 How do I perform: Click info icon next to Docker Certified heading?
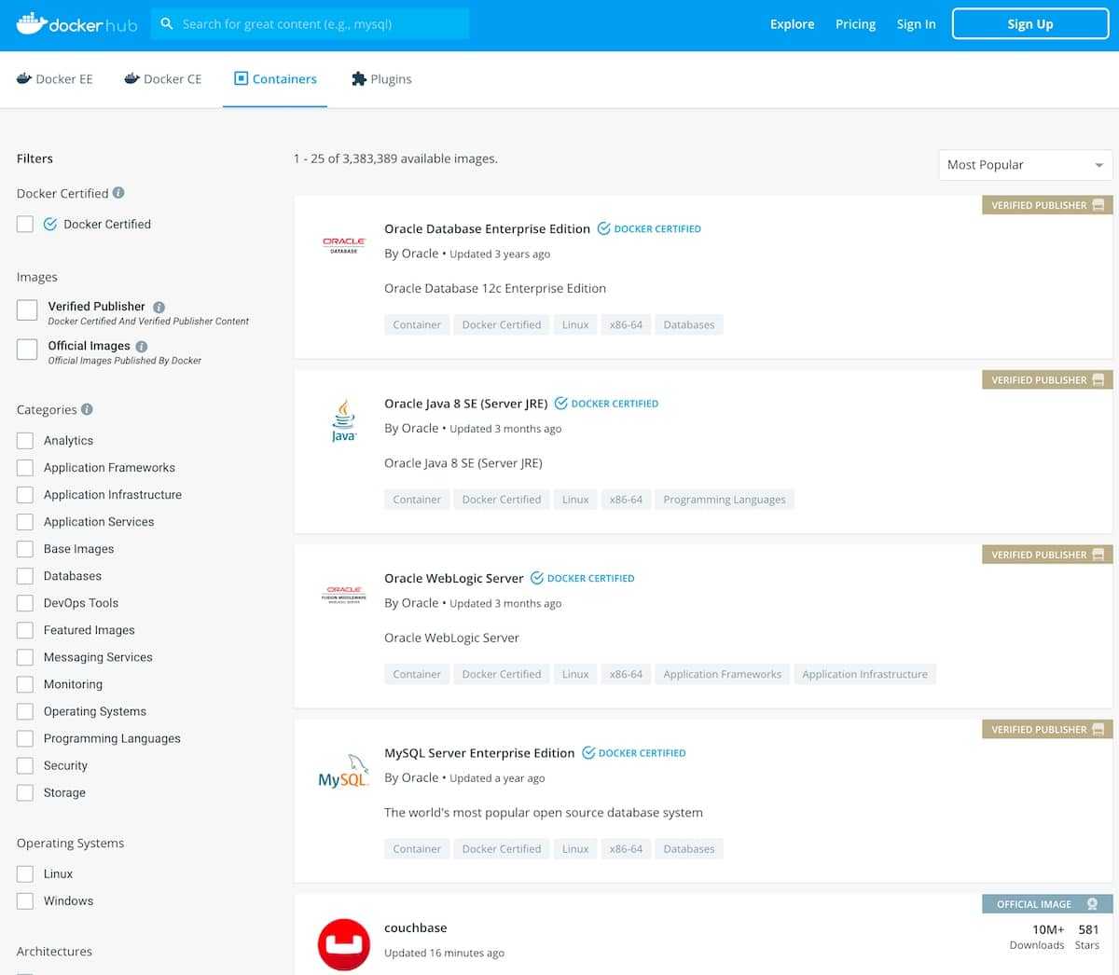point(118,193)
